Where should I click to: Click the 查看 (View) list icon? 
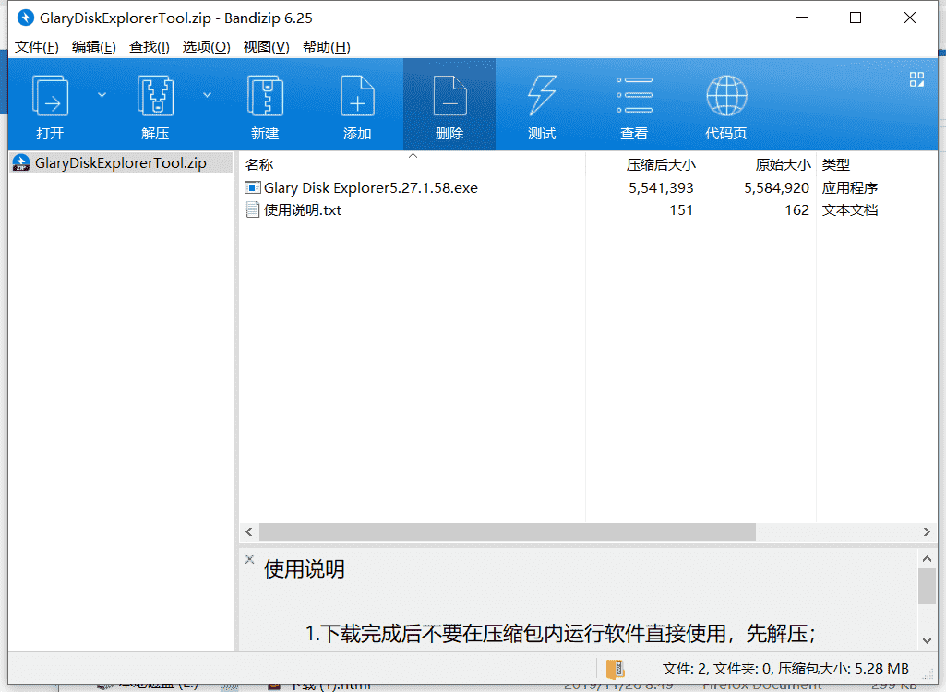click(x=634, y=95)
